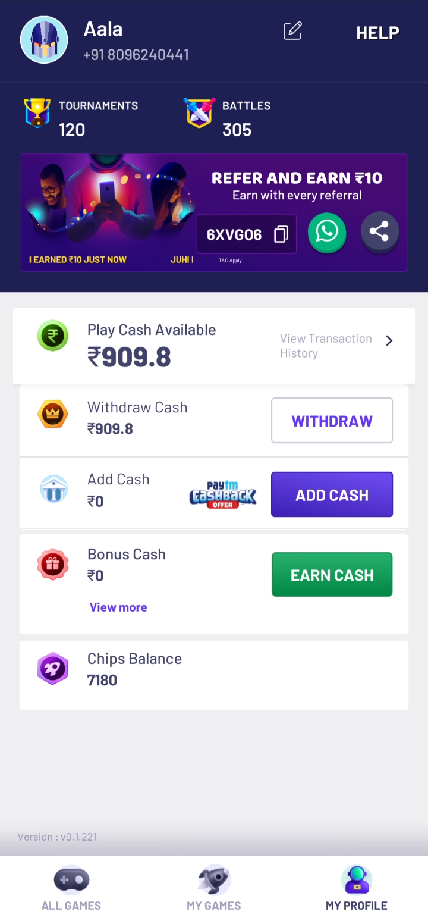Switch to ALL GAMES tab

(71, 889)
